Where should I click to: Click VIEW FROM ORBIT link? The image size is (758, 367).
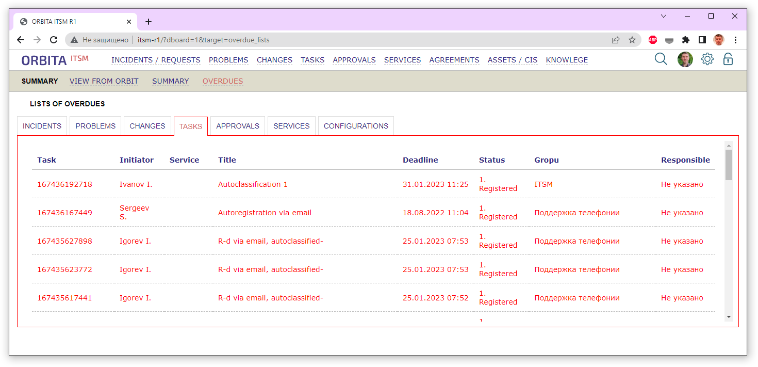[104, 81]
